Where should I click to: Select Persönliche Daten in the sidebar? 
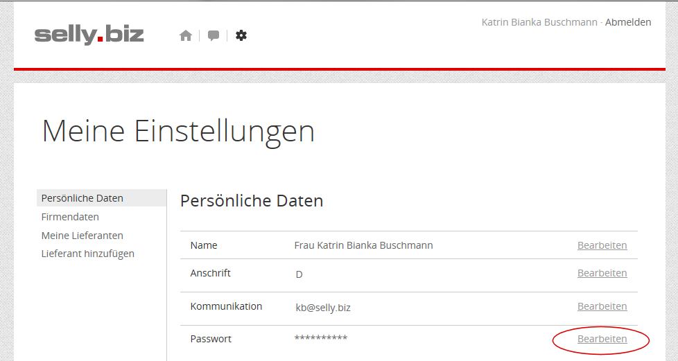click(82, 198)
